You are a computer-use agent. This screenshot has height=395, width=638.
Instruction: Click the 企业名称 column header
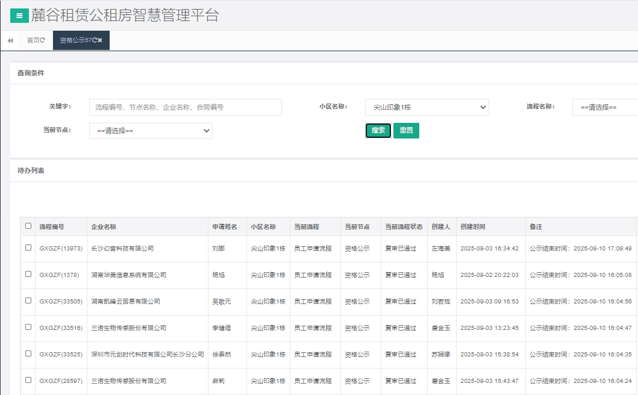click(x=104, y=227)
